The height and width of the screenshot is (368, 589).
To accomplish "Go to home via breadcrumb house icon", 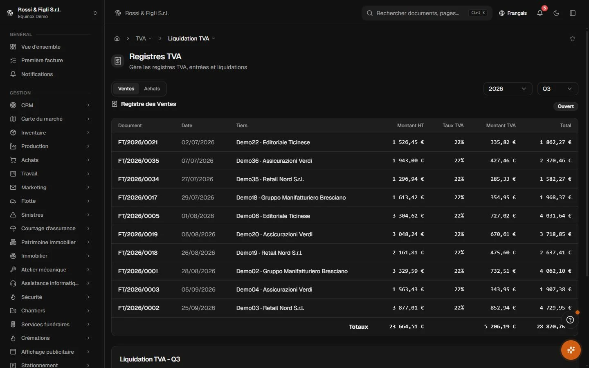I will tap(117, 38).
